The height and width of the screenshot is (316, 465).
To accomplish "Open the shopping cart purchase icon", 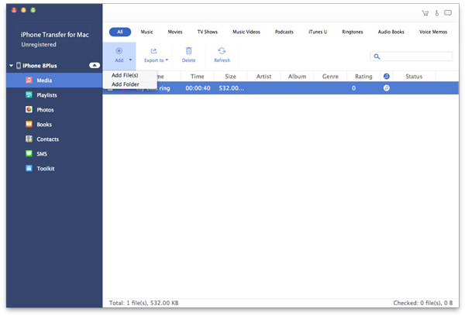I will (x=425, y=13).
